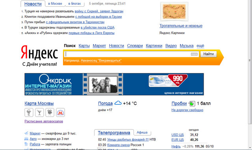
Task: Switch to the в блогах tab
Action: tap(74, 4)
